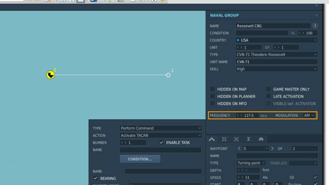This screenshot has width=329, height=185.
Task: Click the MHz unit label
Action: tap(264, 116)
